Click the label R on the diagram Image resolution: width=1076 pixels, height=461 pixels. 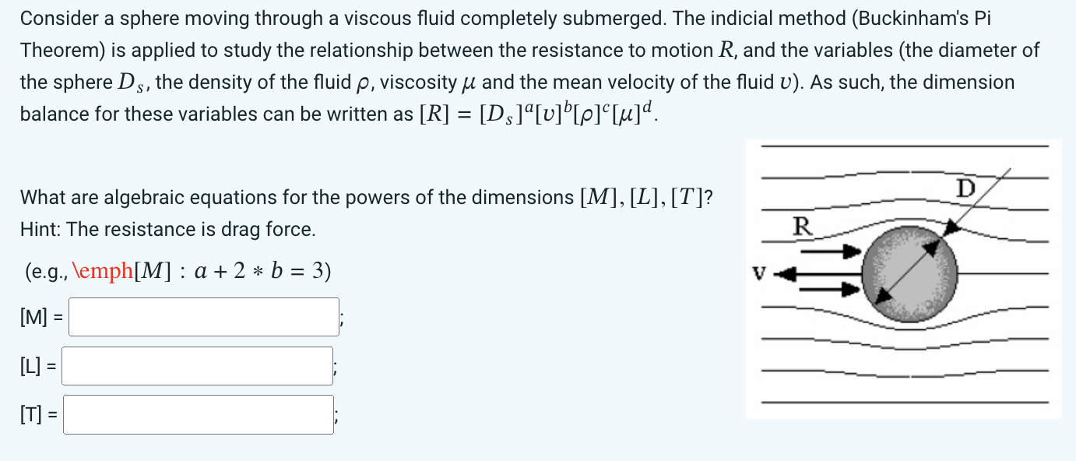[x=802, y=226]
